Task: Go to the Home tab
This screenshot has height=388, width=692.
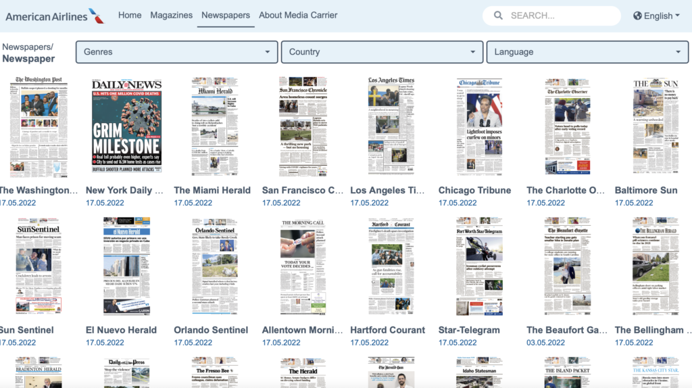Action: pyautogui.click(x=130, y=15)
